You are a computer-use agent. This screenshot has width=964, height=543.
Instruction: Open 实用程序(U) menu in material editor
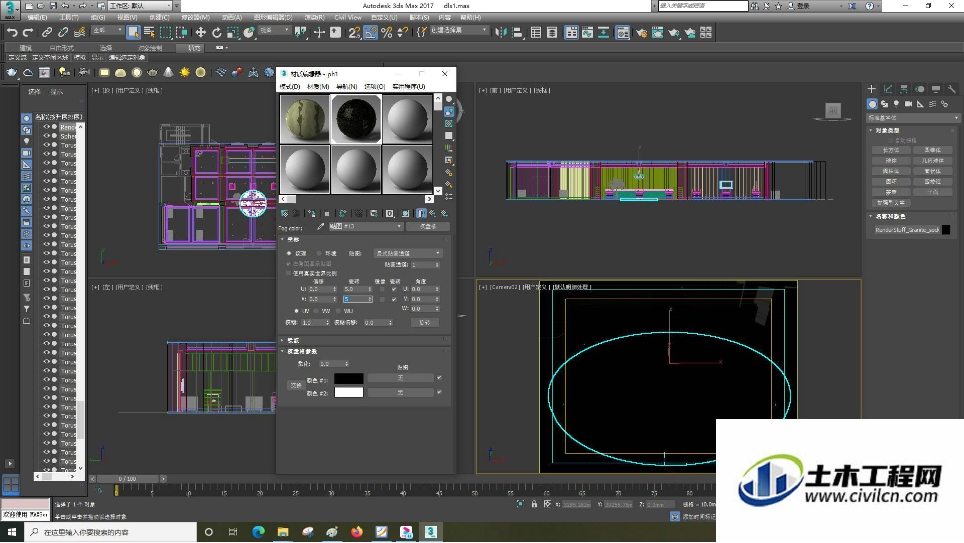(408, 87)
